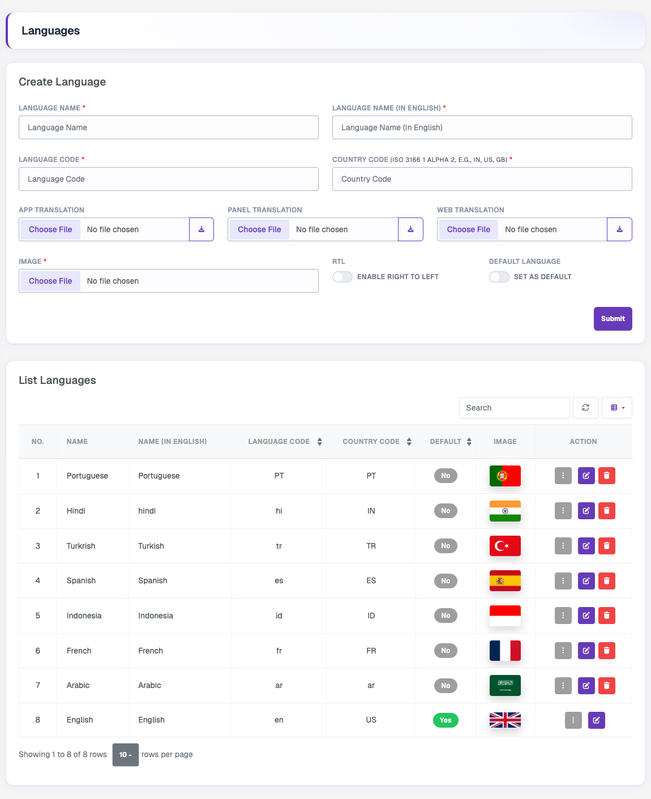Download the Panel Translation sample file

pos(410,229)
